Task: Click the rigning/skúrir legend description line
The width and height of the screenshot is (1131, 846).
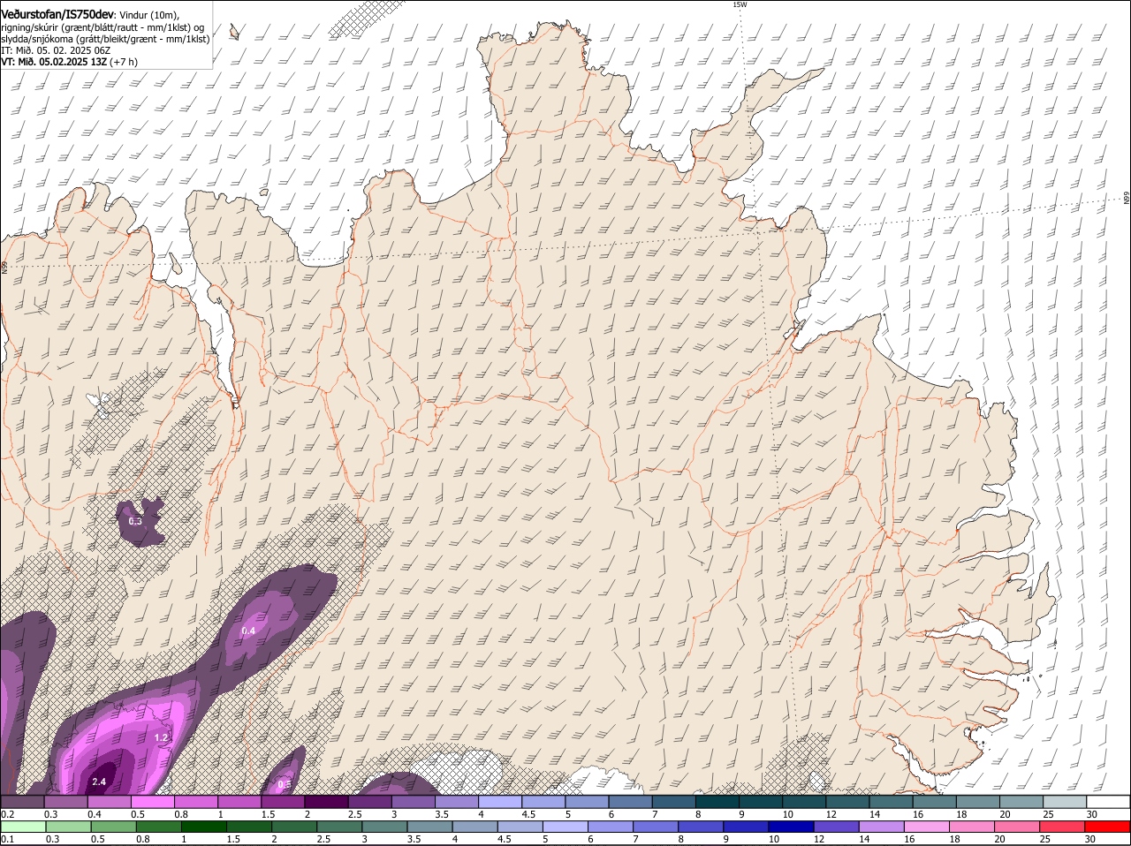Action: click(x=102, y=27)
